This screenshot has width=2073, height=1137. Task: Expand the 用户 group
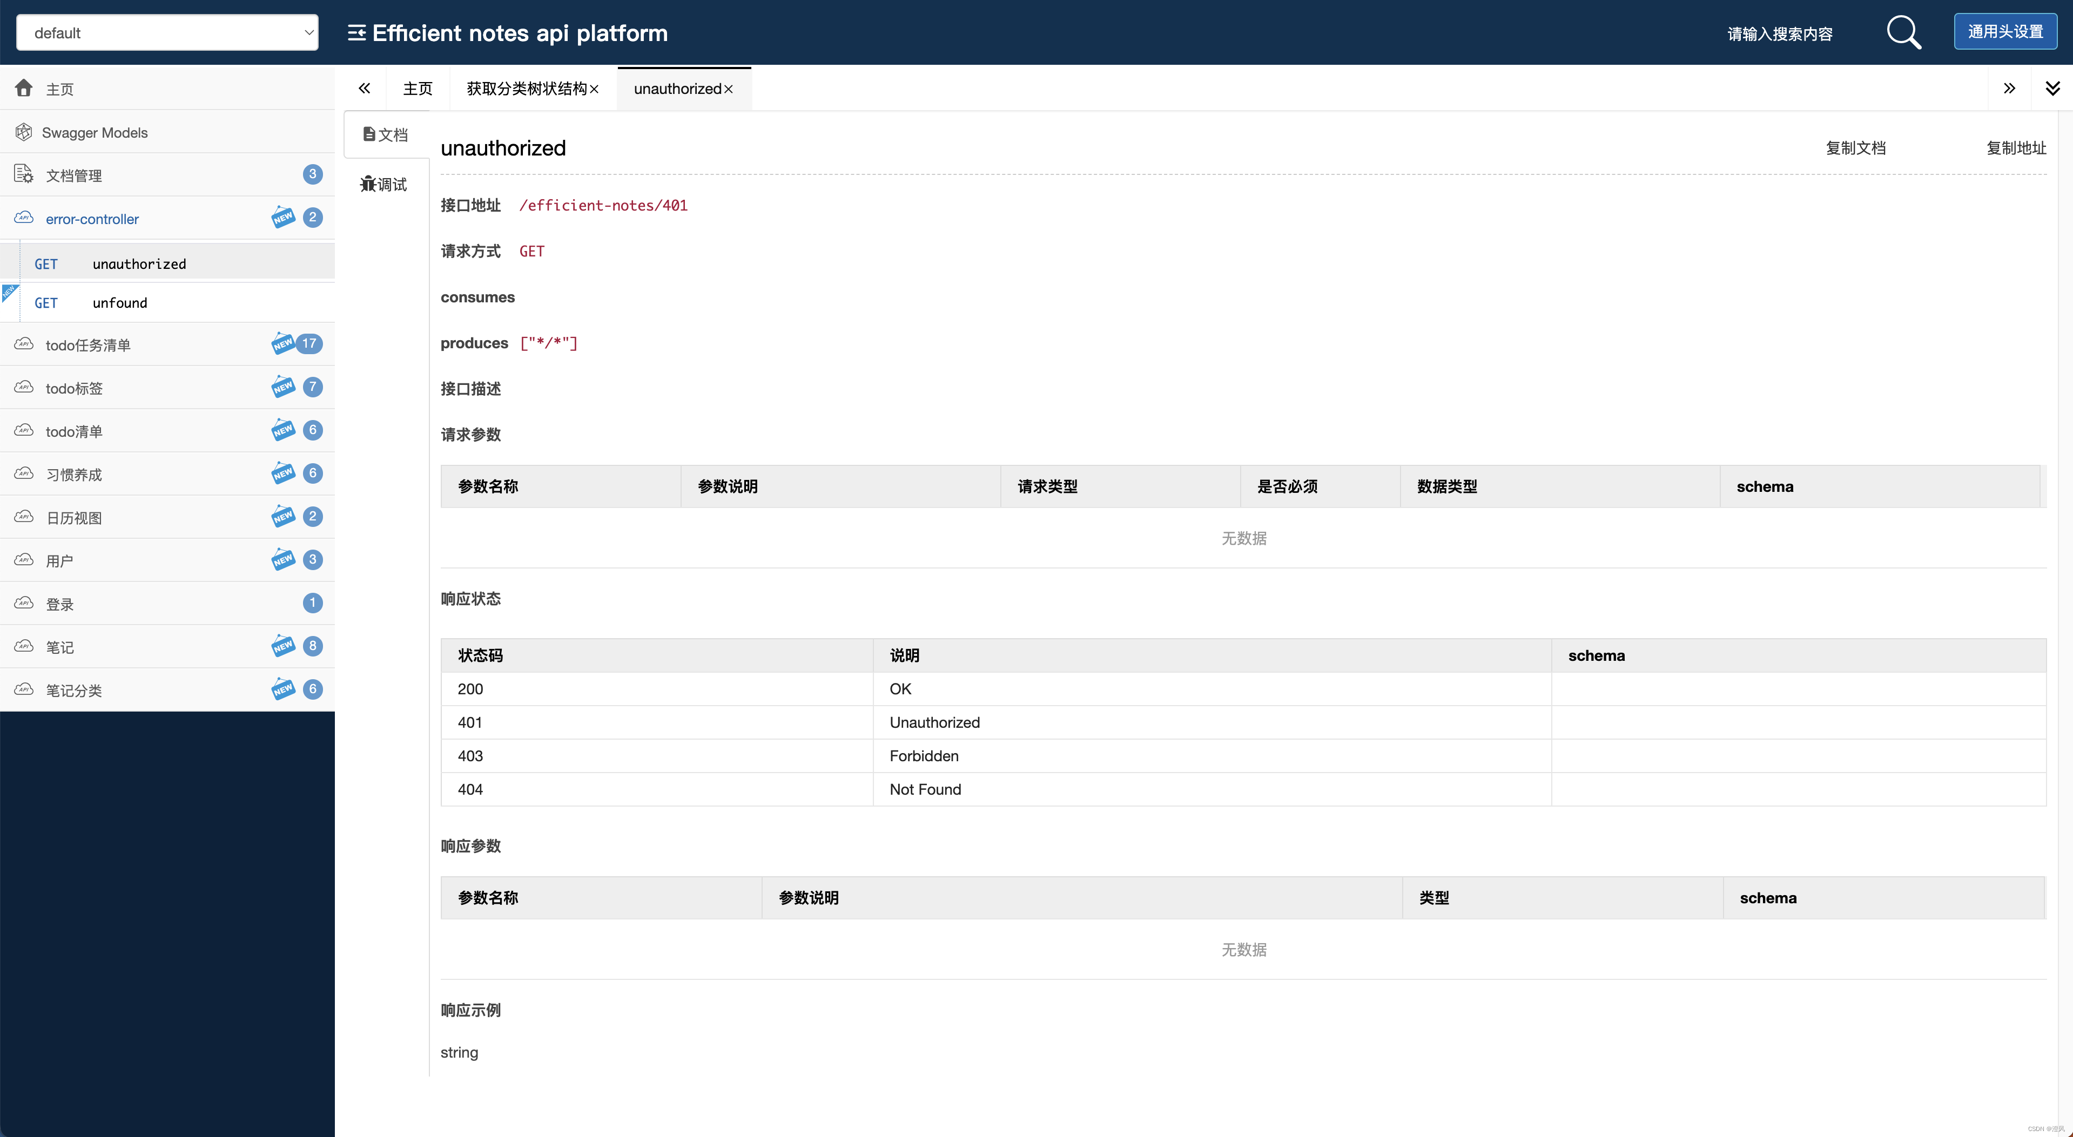click(167, 560)
